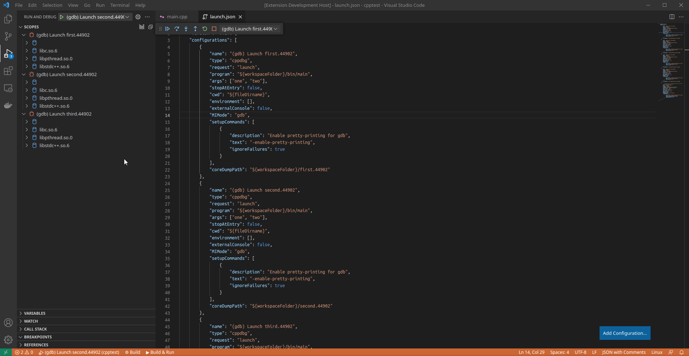The image size is (689, 356).
Task: Open the Help menu
Action: (140, 5)
